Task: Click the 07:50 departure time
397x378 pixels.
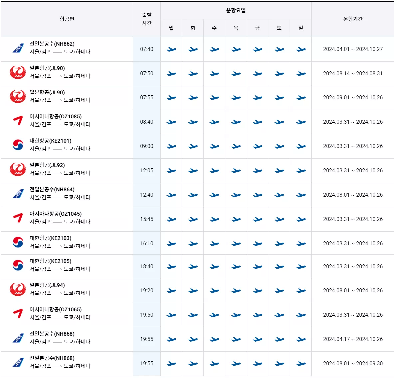Action: (147, 74)
